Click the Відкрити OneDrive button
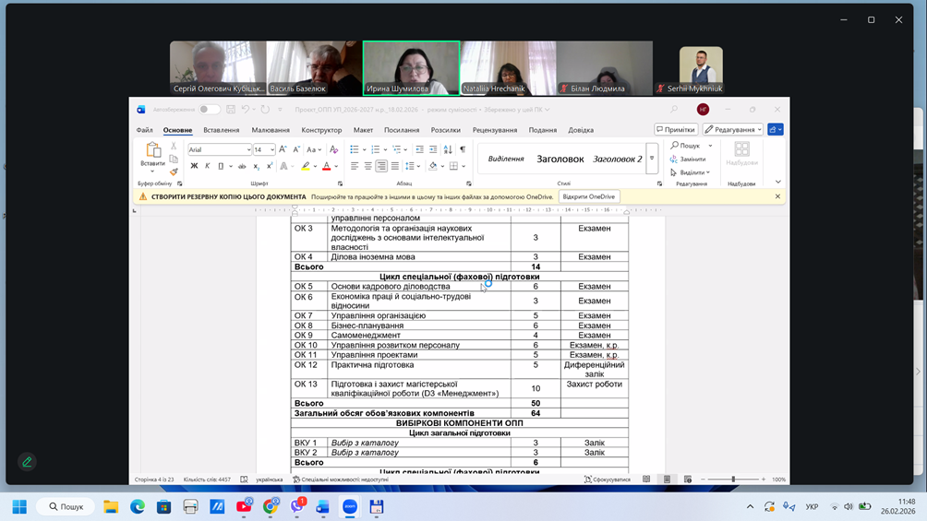This screenshot has height=521, width=927. [588, 196]
